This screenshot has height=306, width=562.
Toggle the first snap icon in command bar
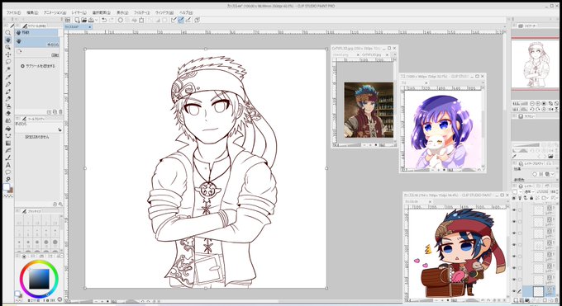click(174, 21)
